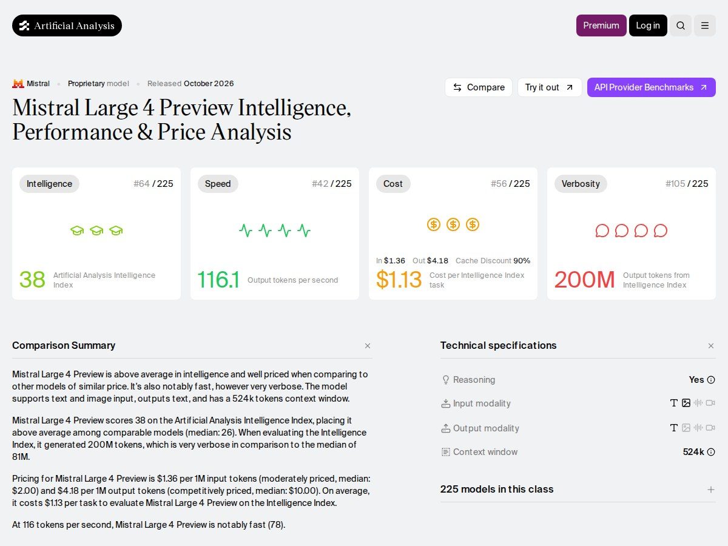This screenshot has height=546, width=728.
Task: Select the Verbosity card label
Action: (581, 184)
